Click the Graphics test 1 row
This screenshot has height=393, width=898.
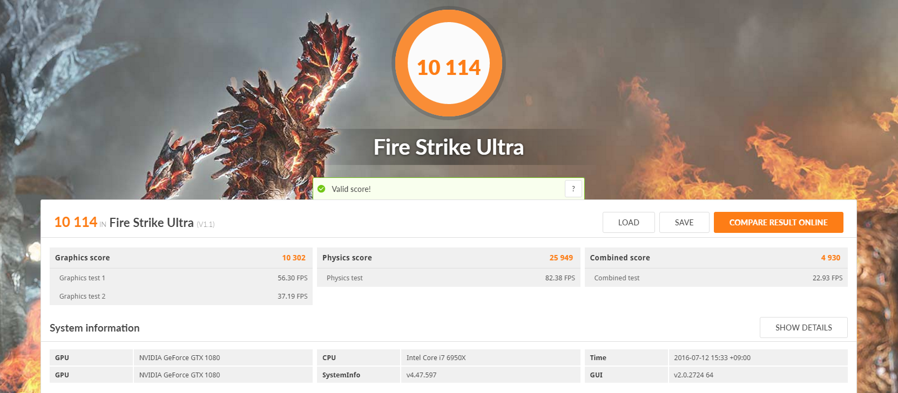pos(181,278)
